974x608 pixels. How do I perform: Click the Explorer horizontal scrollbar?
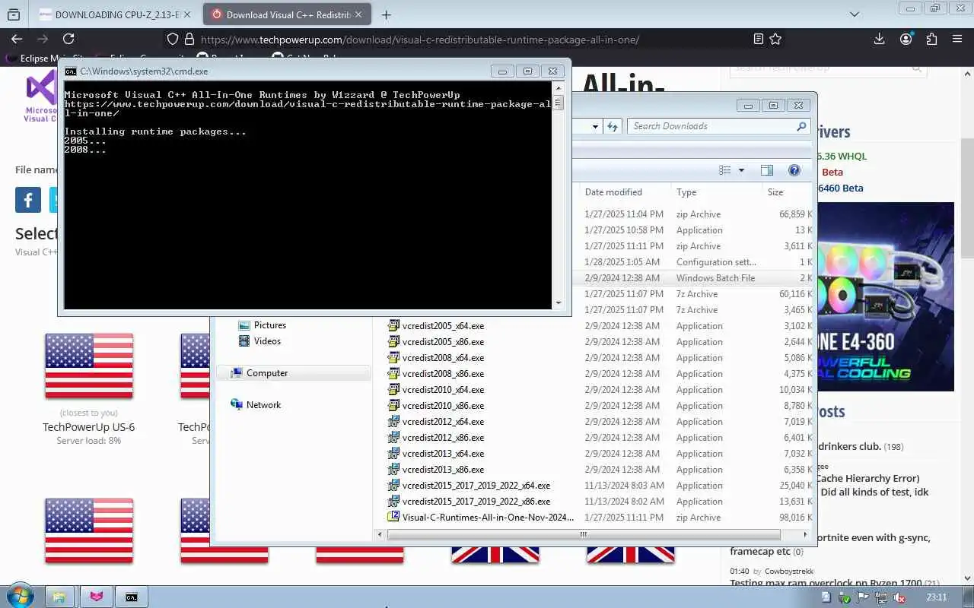[584, 534]
